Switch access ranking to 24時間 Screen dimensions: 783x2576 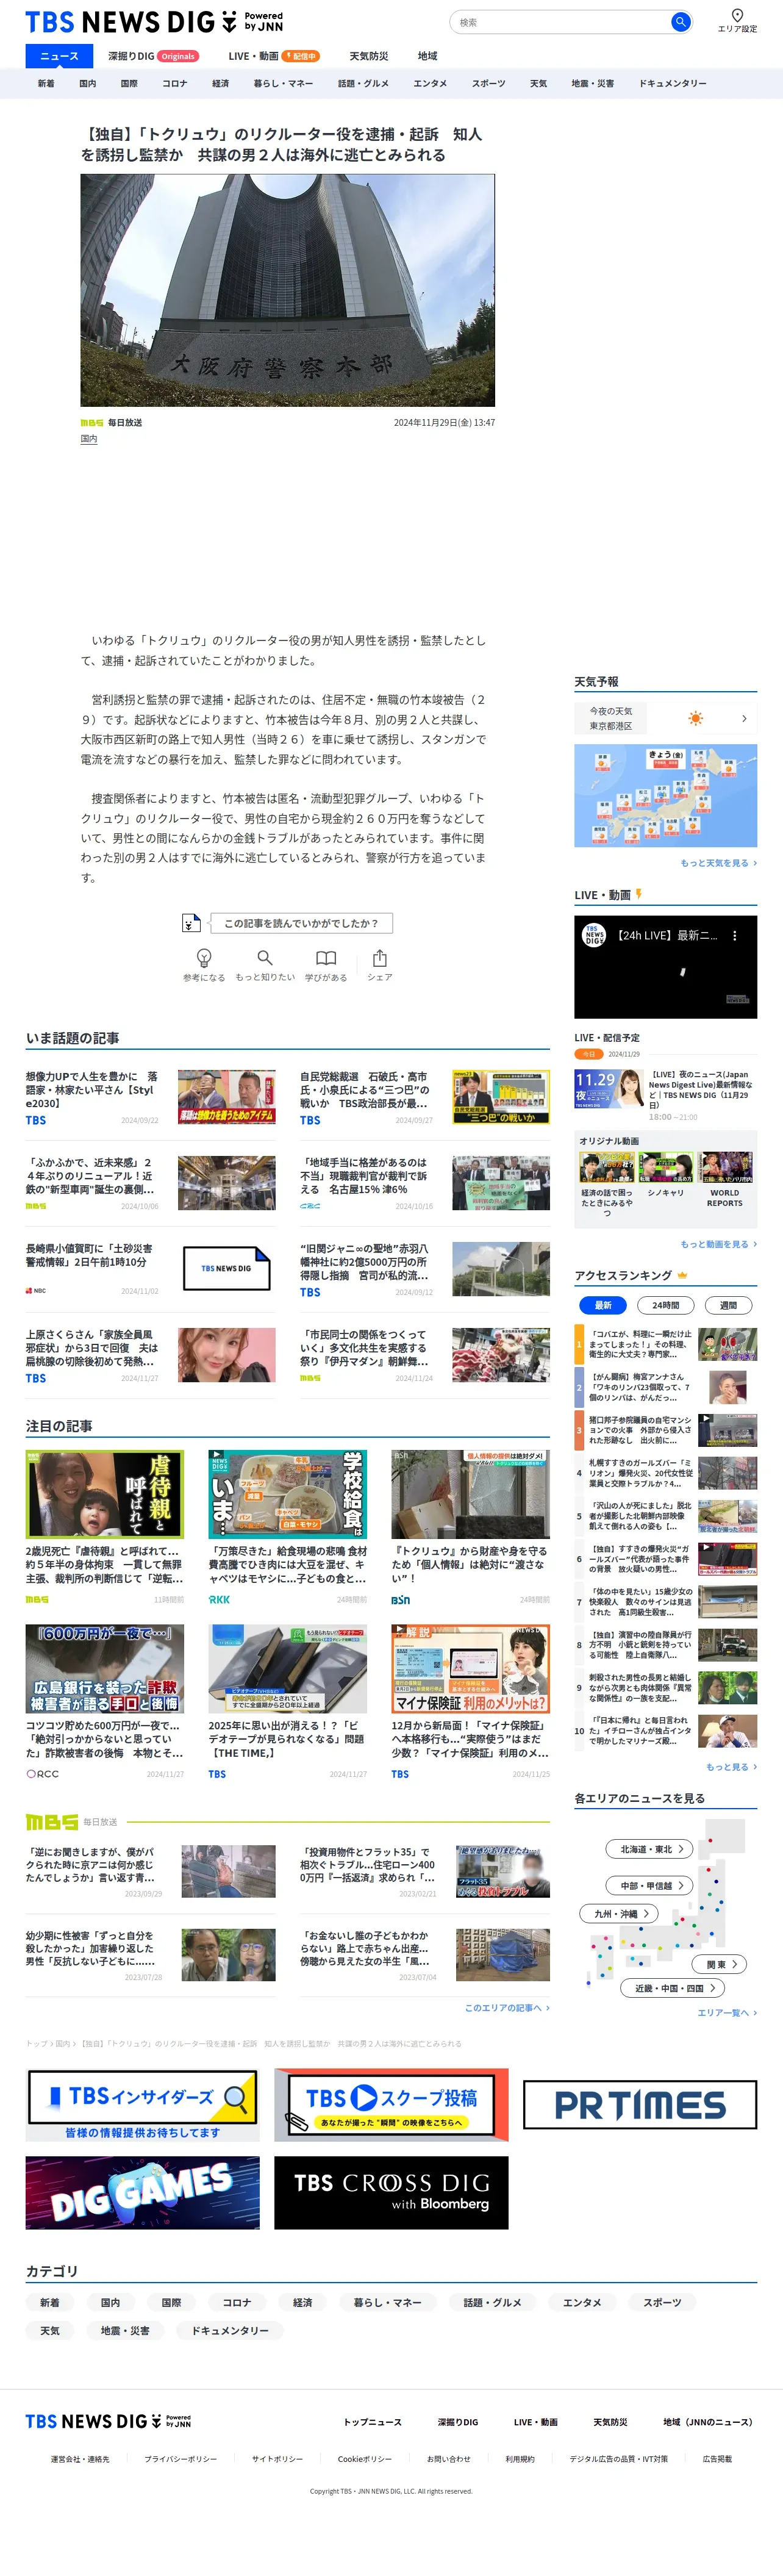(665, 1304)
